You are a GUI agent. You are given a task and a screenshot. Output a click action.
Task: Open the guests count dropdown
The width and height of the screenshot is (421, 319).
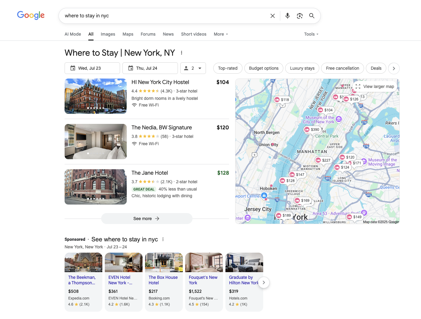193,68
